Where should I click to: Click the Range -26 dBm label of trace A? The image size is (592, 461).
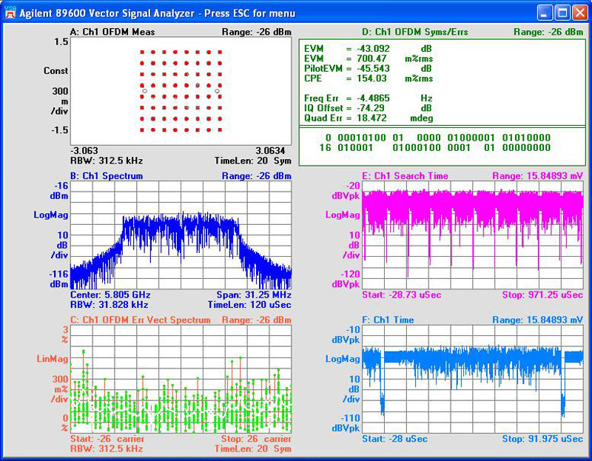click(258, 32)
